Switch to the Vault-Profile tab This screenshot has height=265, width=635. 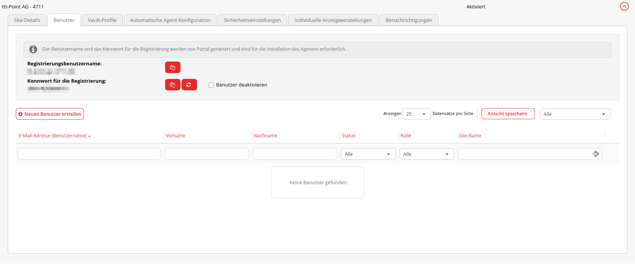tap(102, 20)
